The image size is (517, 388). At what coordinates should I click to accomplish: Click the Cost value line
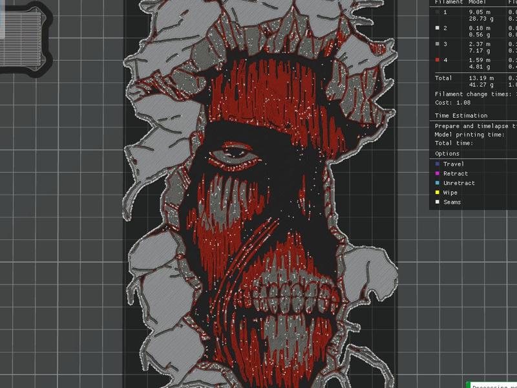click(452, 103)
